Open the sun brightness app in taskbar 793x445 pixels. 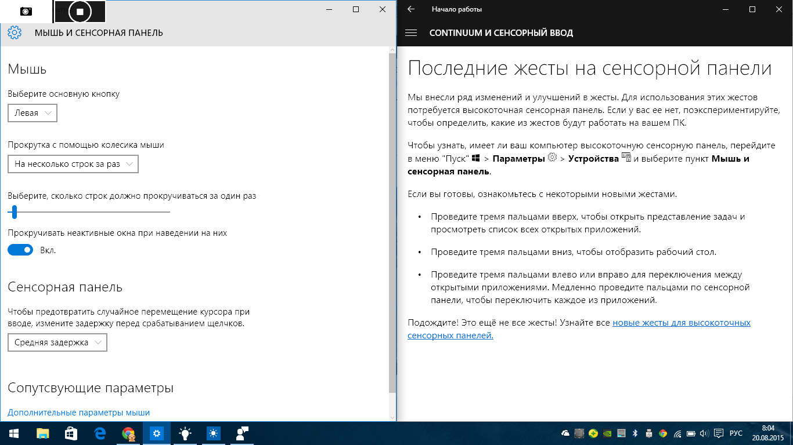click(x=214, y=433)
